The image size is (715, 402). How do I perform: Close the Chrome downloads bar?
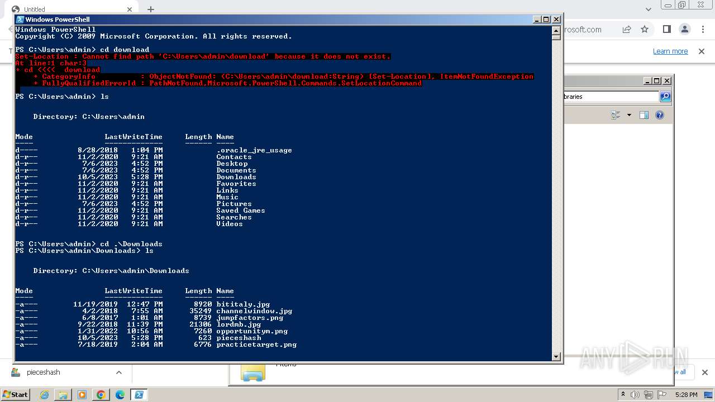pos(704,372)
